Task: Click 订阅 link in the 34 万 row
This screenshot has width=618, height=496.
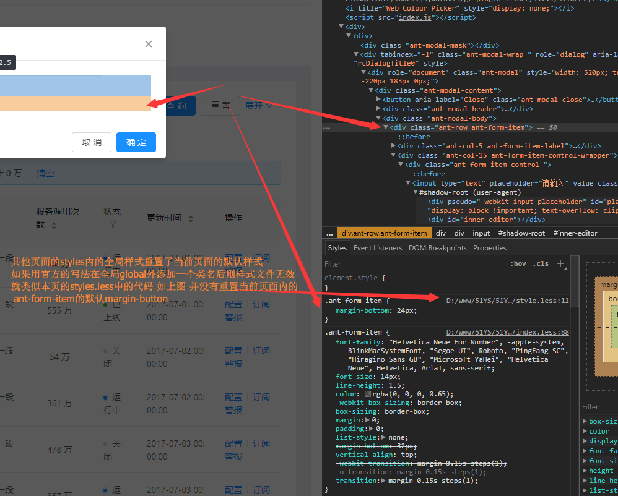Action: [x=261, y=351]
